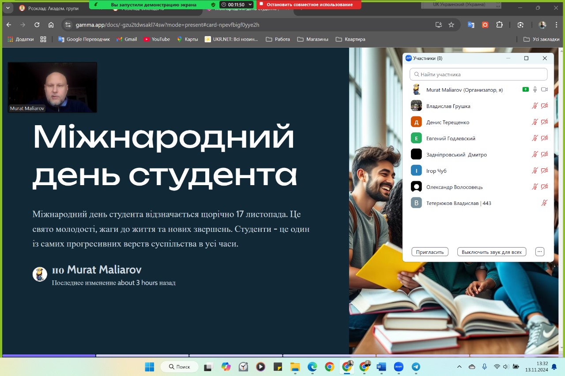Expand the screen share timer dropdown
Image resolution: width=565 pixels, height=376 pixels.
tap(250, 4)
